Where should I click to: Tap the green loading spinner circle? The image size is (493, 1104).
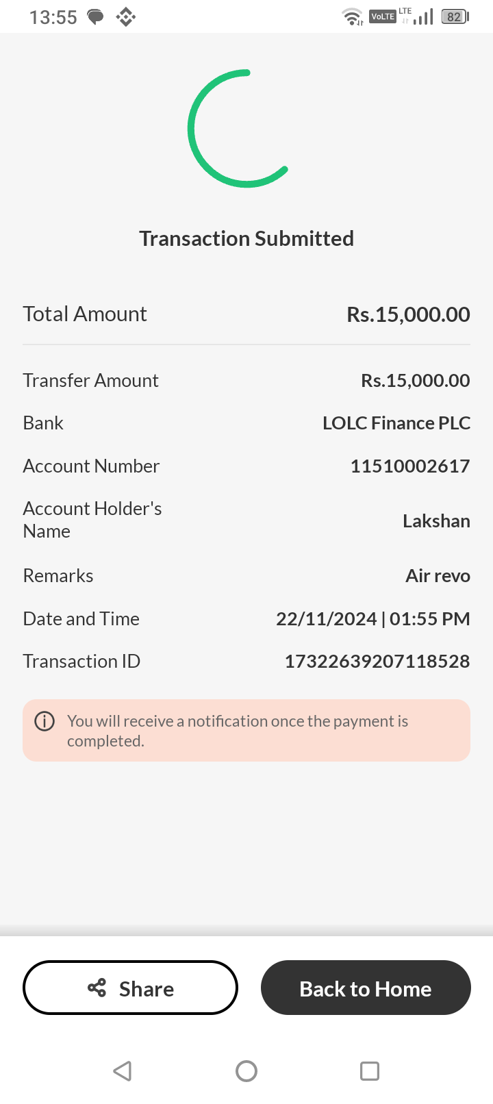click(x=238, y=129)
